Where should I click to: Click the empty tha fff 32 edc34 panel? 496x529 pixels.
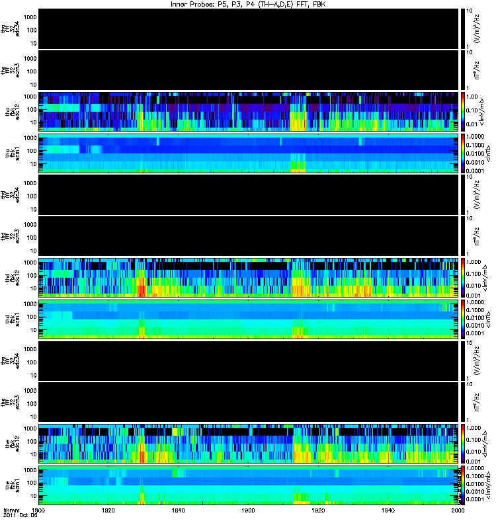click(x=249, y=28)
